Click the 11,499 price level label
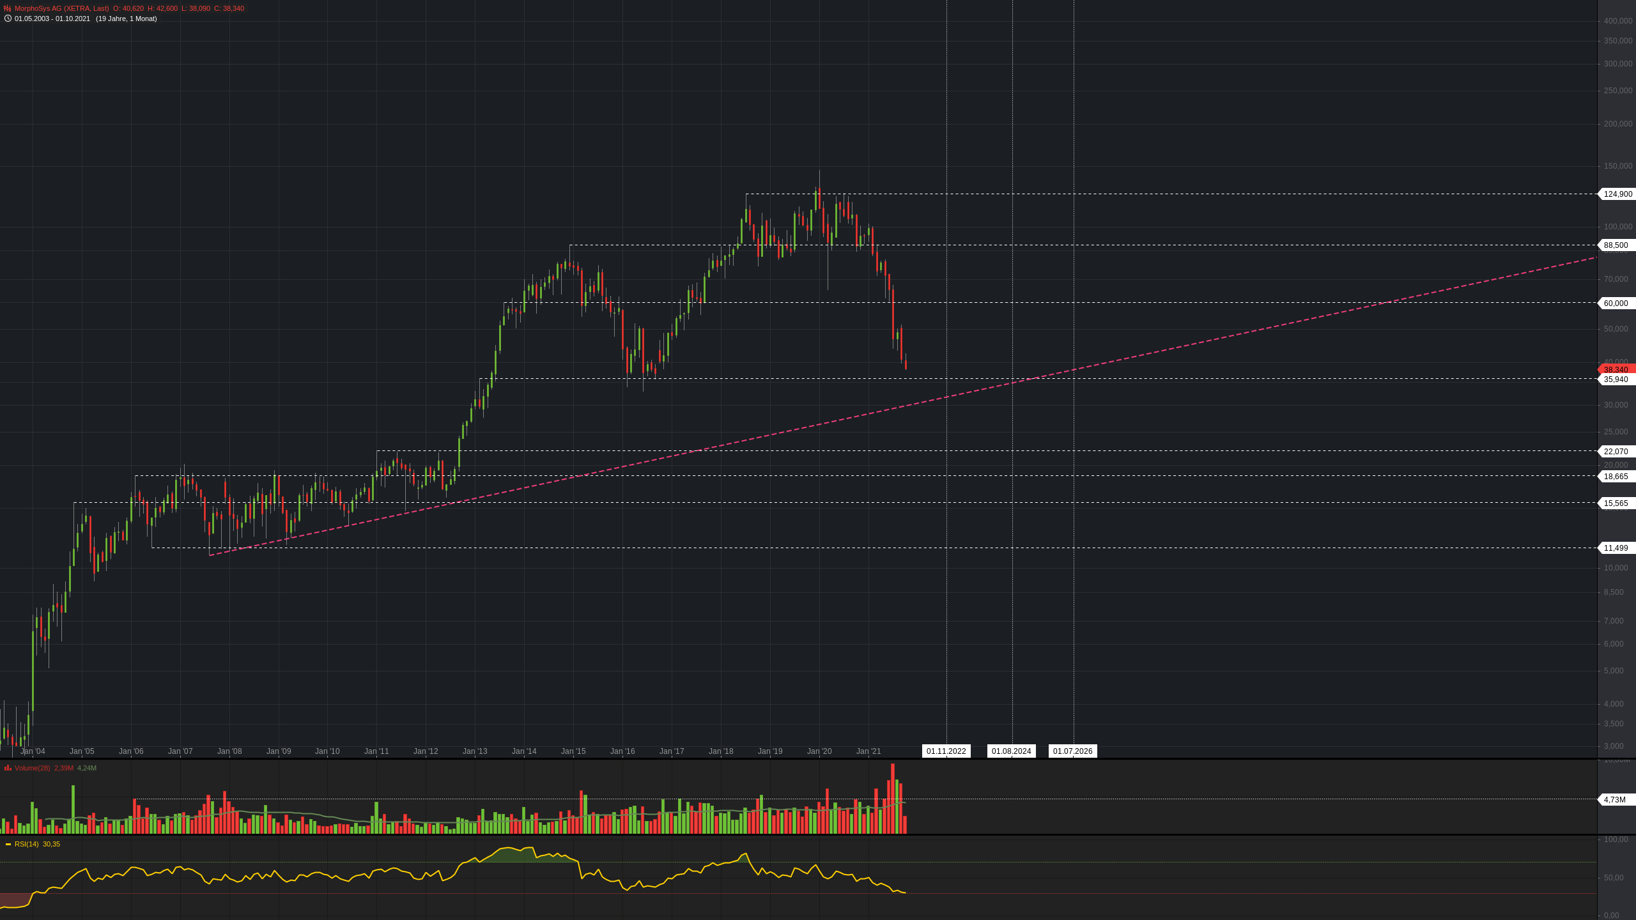The width and height of the screenshot is (1636, 920). click(x=1616, y=548)
